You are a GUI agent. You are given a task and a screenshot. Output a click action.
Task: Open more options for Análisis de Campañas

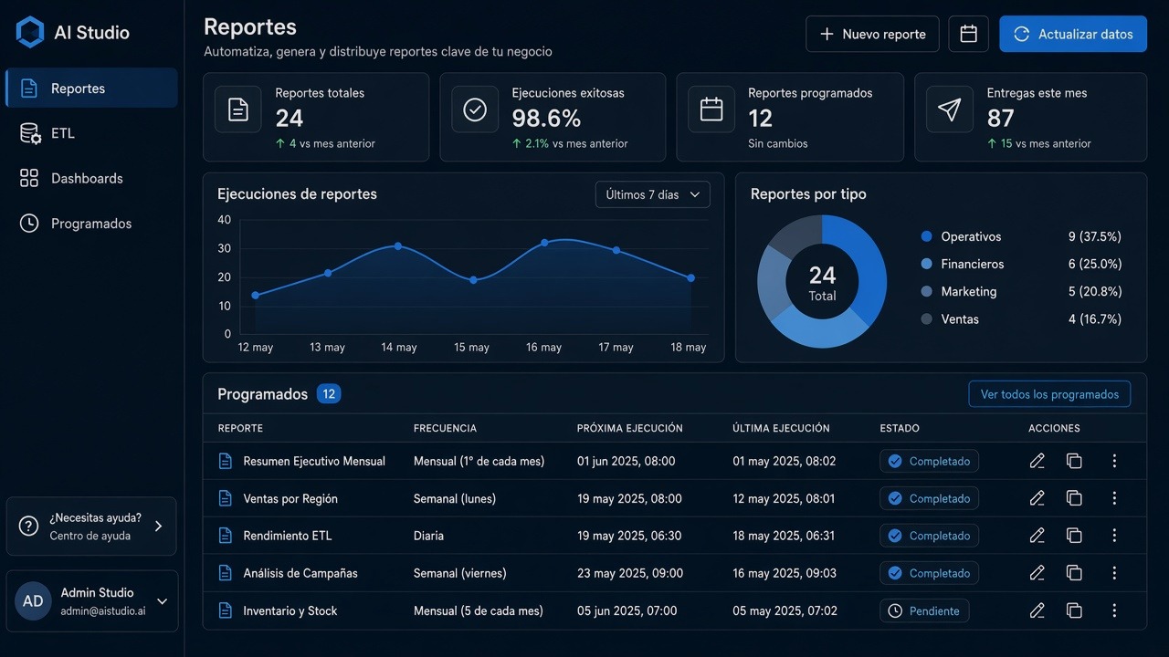(x=1114, y=573)
